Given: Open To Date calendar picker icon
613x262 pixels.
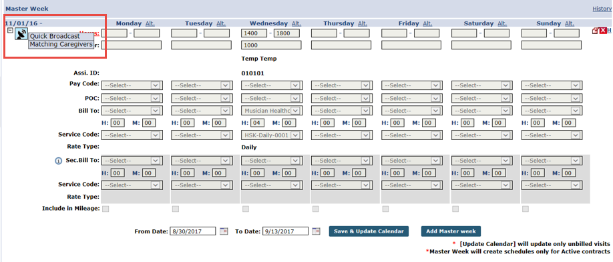Looking at the screenshot, I should point(316,231).
